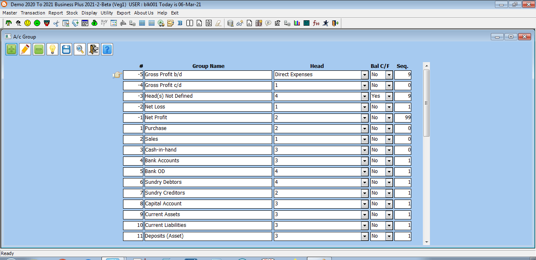
Task: Click the door Exit icon in A/c Group
Action: [x=94, y=50]
